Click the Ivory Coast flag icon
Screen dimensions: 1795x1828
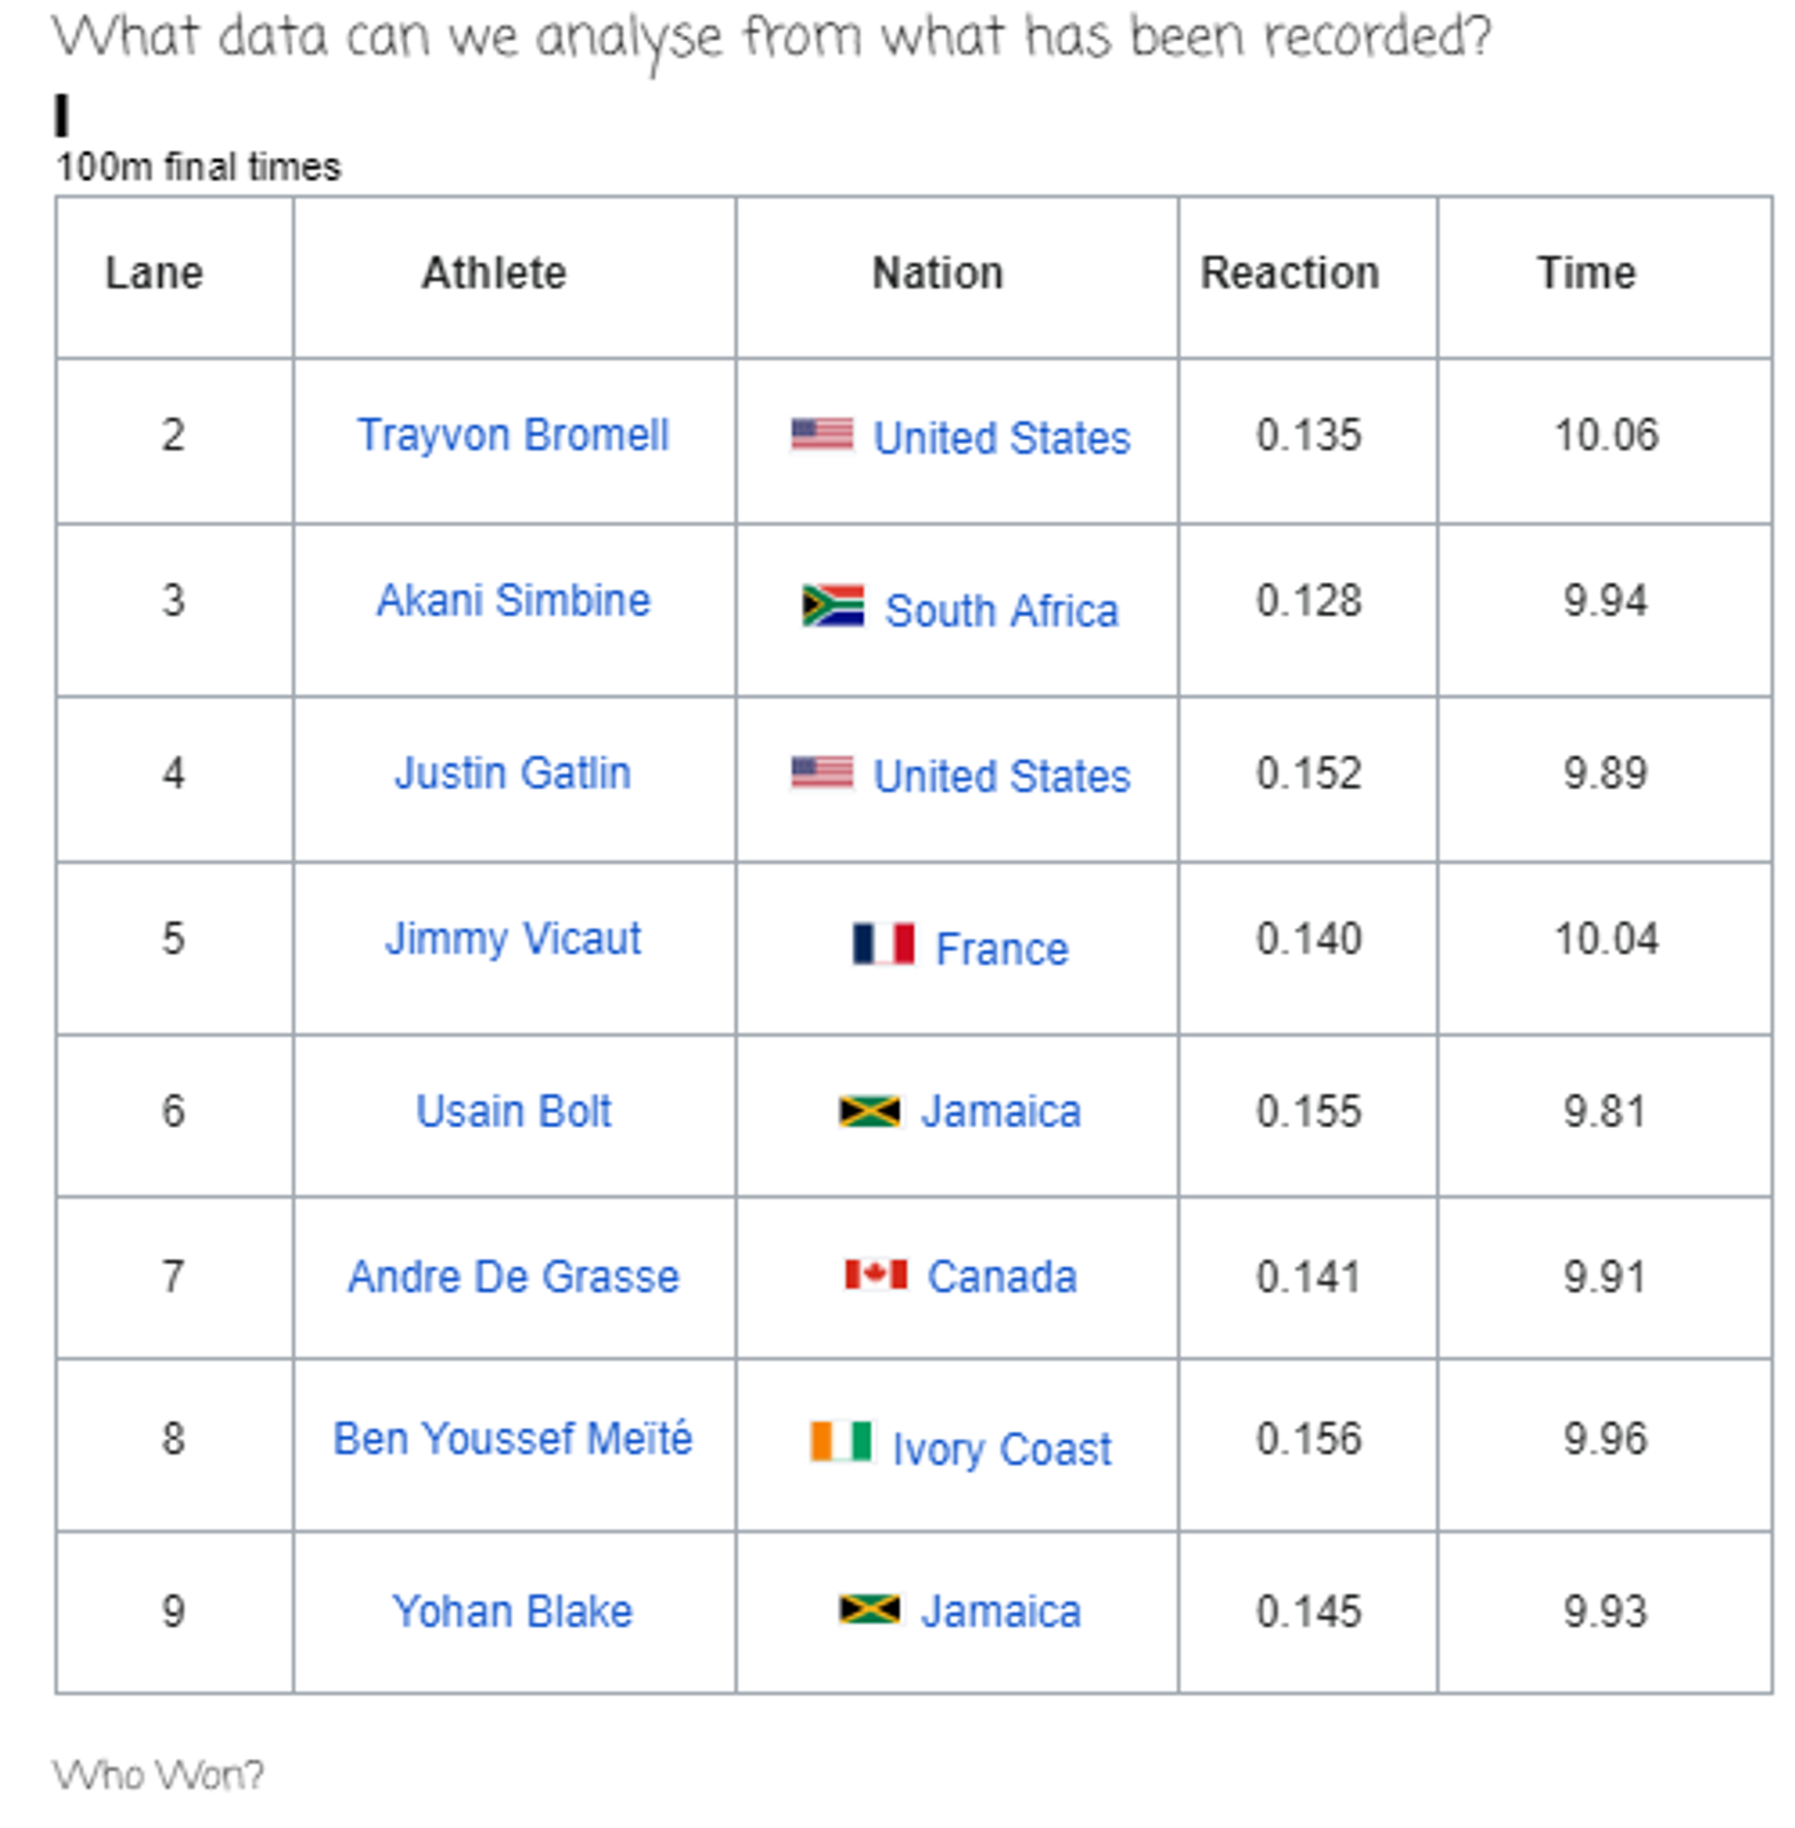pos(842,1443)
